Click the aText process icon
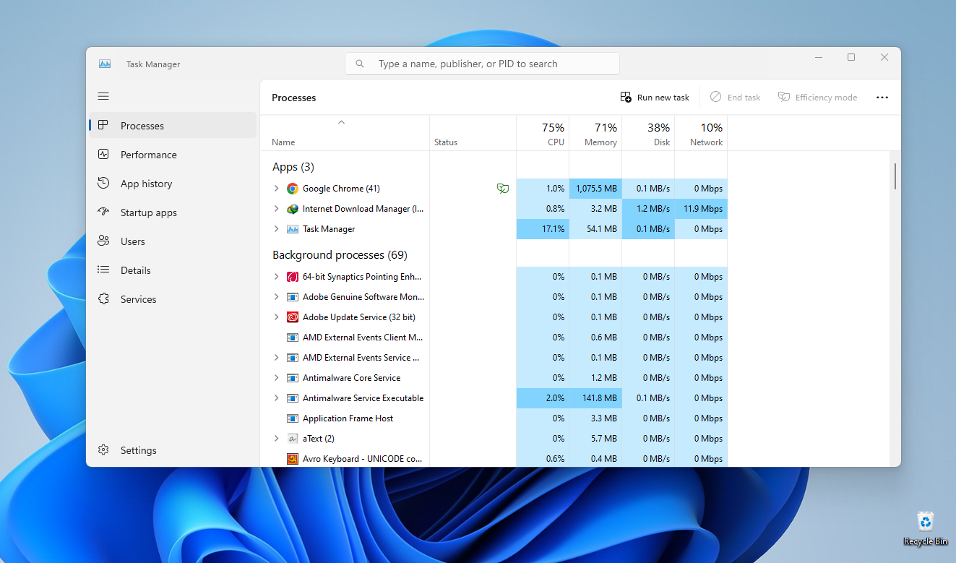The height and width of the screenshot is (563, 956). (x=293, y=439)
